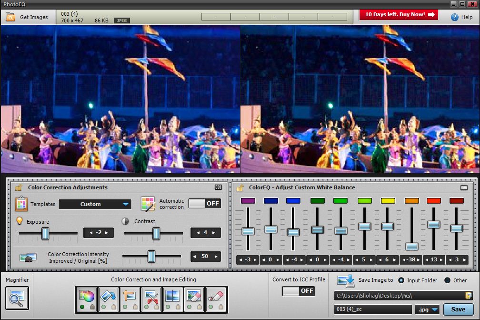Select the Other save location radio button
The width and height of the screenshot is (480, 320).
(448, 280)
